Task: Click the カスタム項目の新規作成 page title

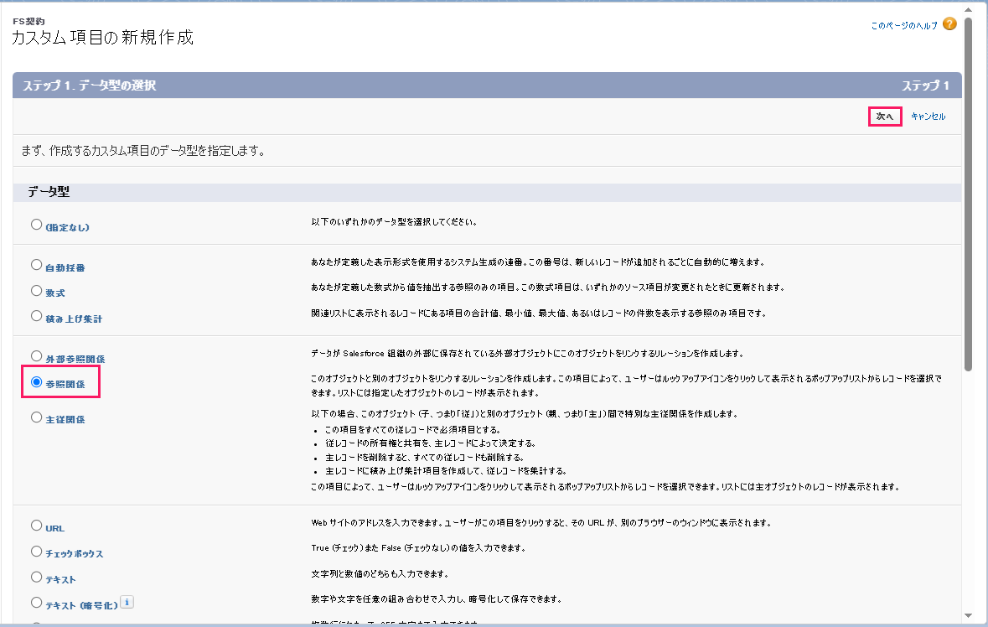Action: click(102, 38)
